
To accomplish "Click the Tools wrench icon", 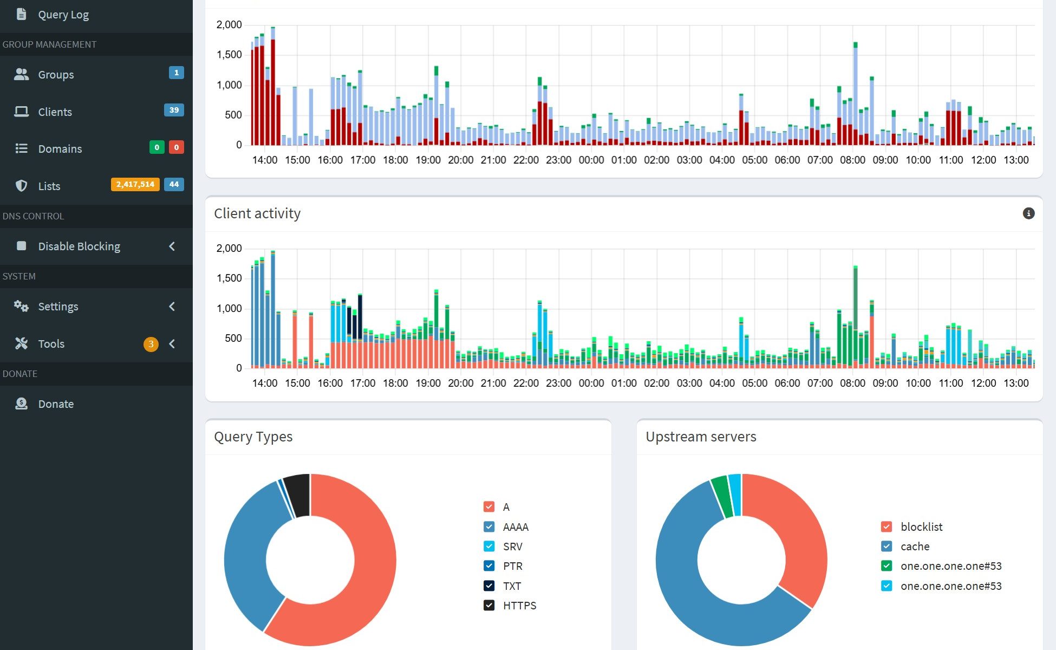I will [21, 343].
